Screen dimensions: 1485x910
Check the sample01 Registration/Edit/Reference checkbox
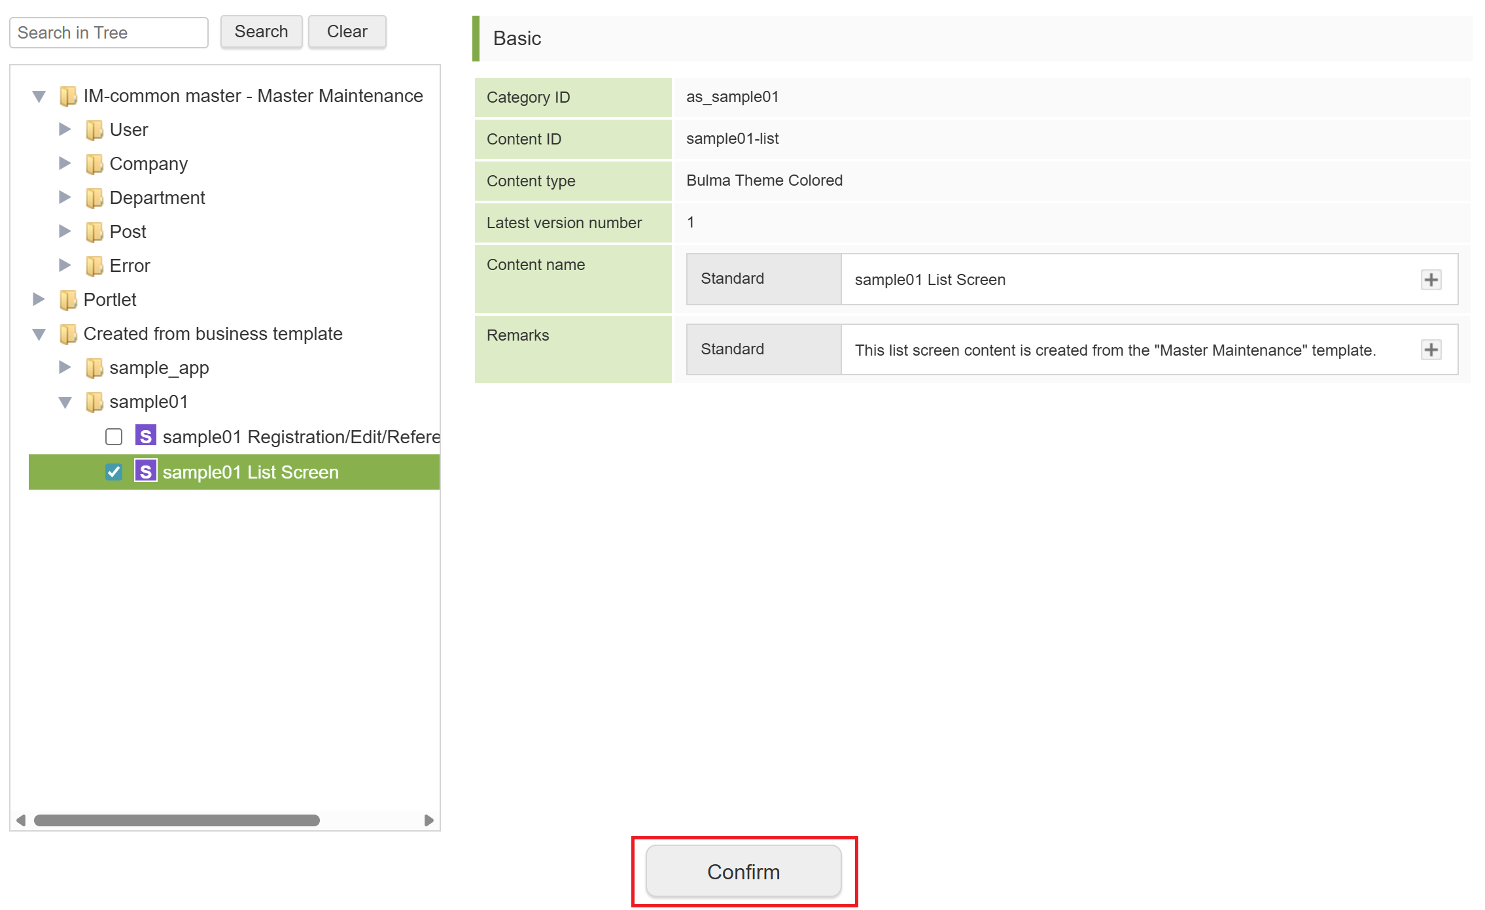click(114, 437)
